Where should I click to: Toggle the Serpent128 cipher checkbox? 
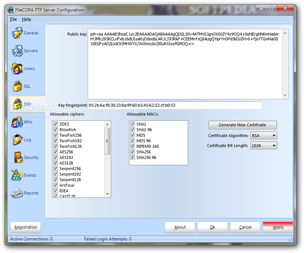pyautogui.click(x=56, y=180)
